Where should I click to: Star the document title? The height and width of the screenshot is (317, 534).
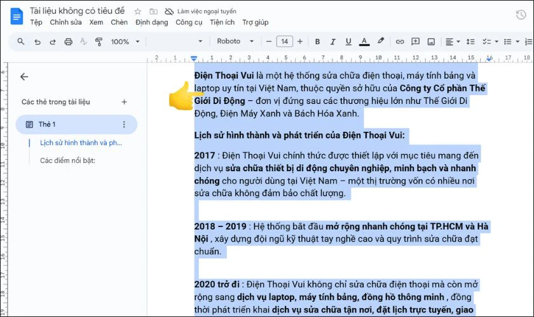[137, 11]
